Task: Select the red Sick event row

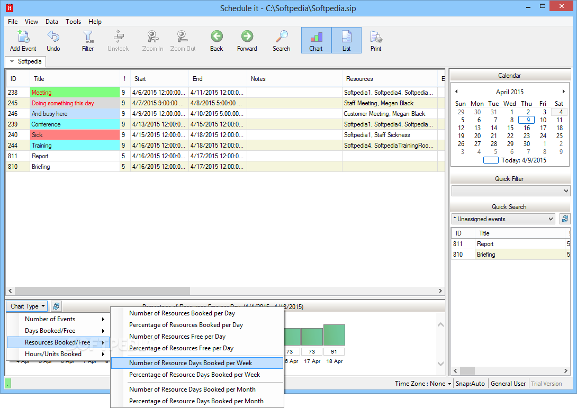Action: tap(225, 135)
